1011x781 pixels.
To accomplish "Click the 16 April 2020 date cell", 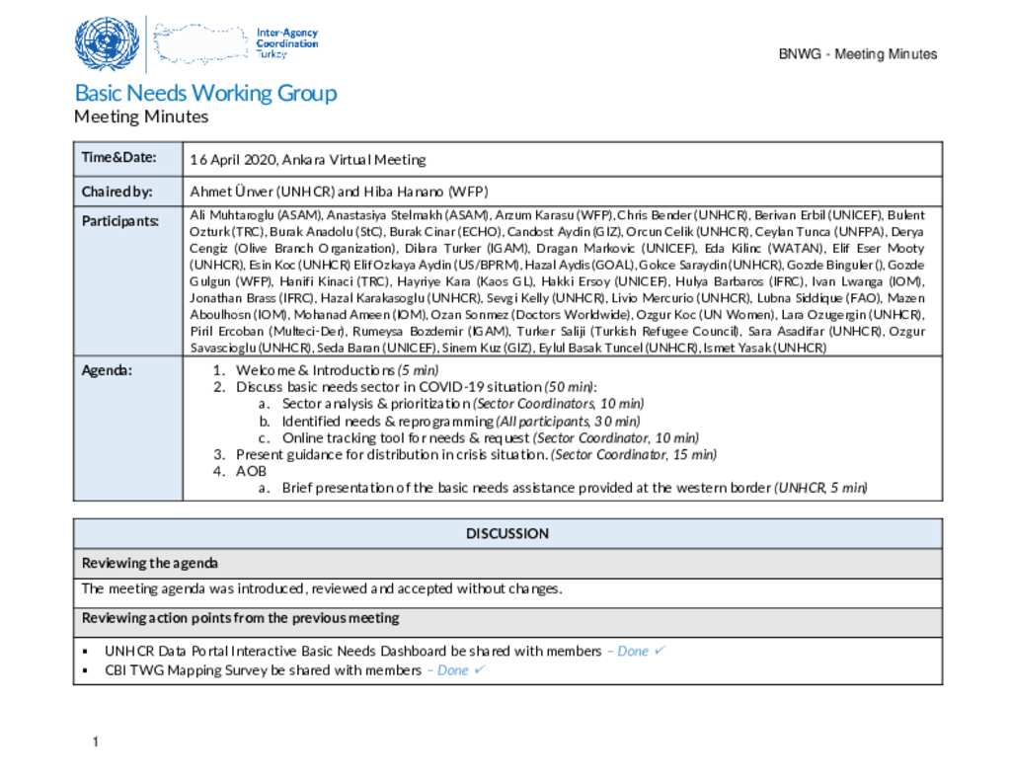I will tap(307, 159).
